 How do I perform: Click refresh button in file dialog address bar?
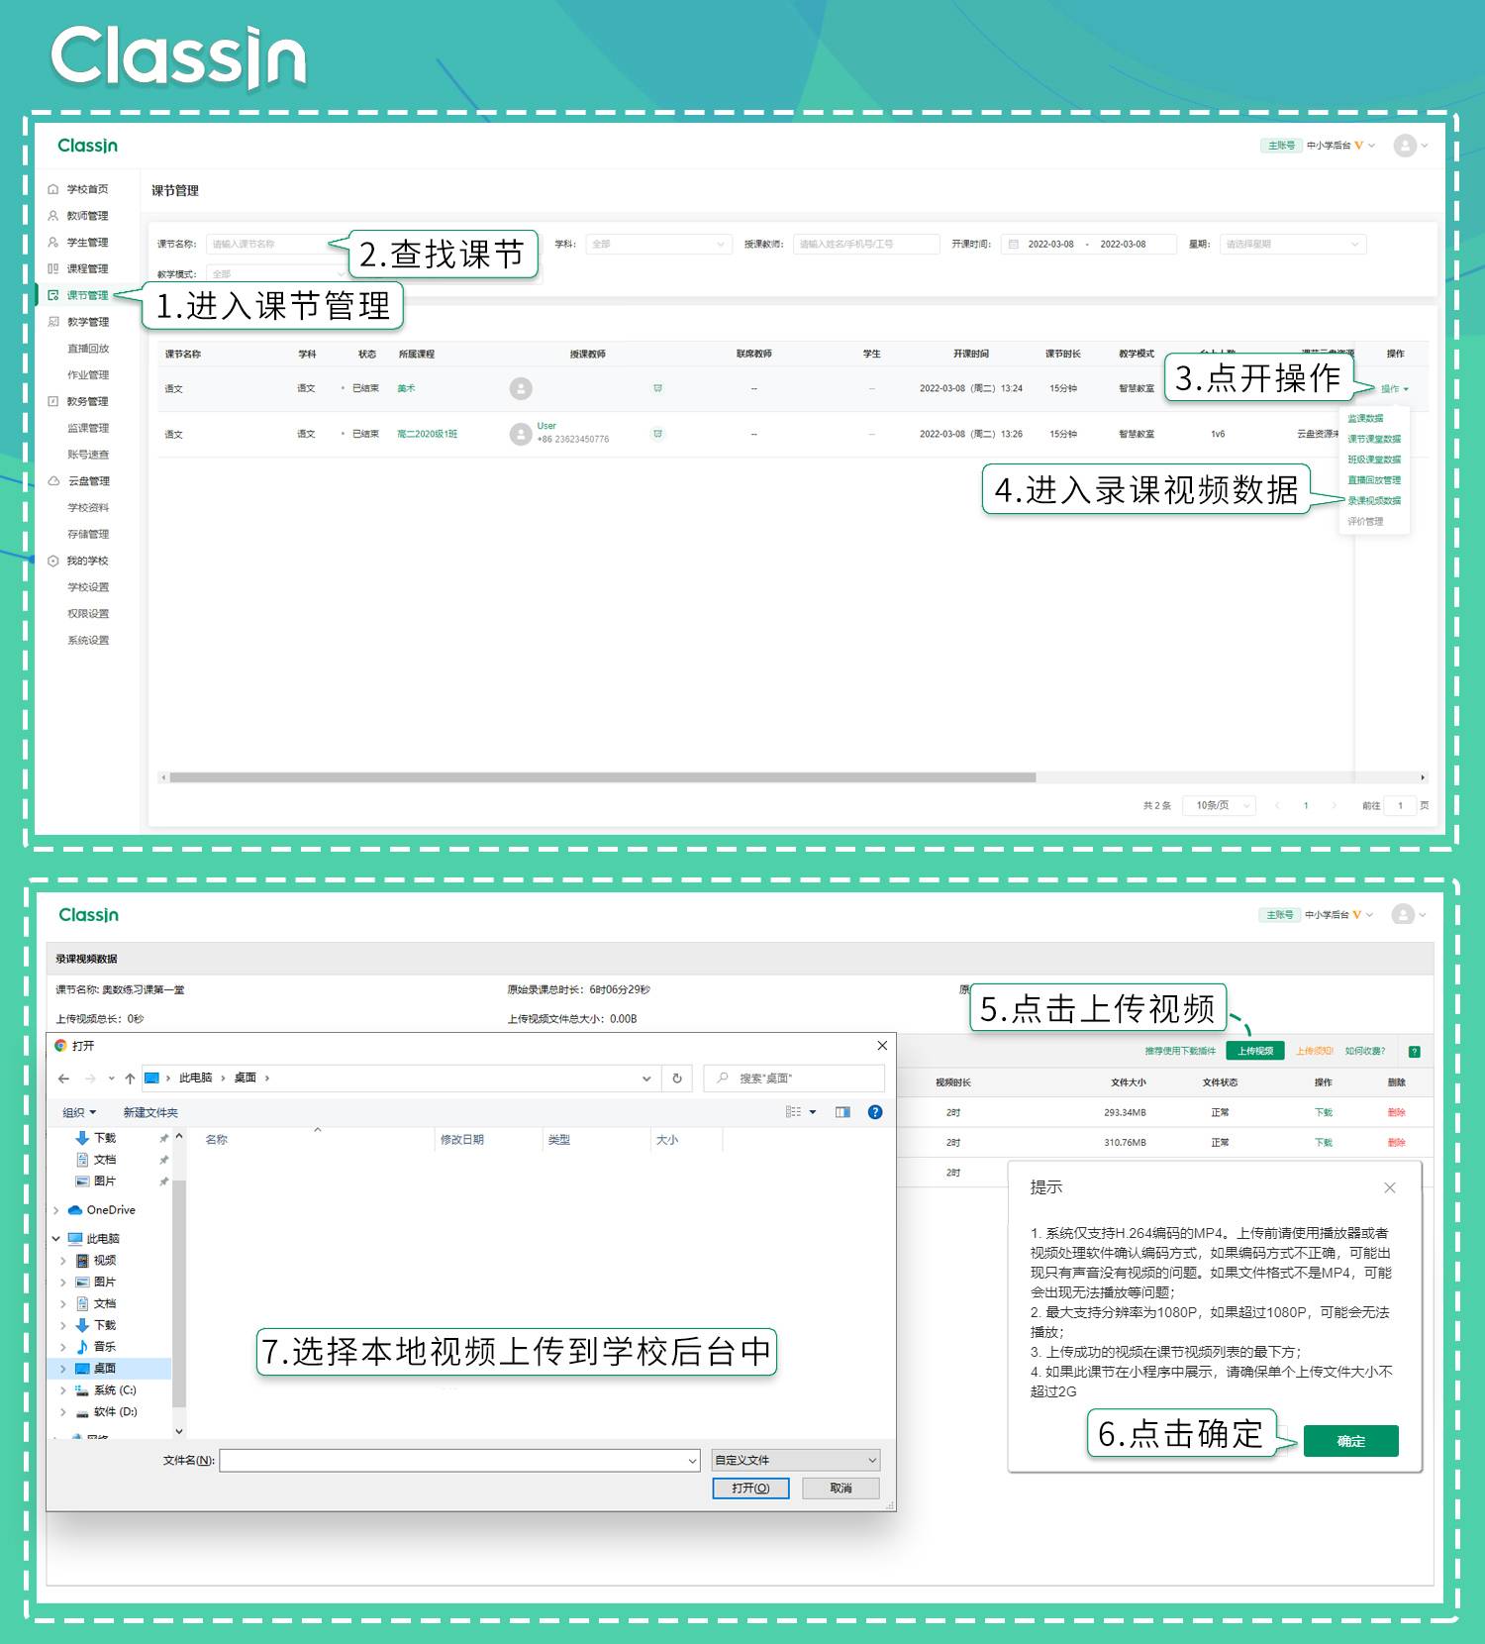tap(677, 1079)
